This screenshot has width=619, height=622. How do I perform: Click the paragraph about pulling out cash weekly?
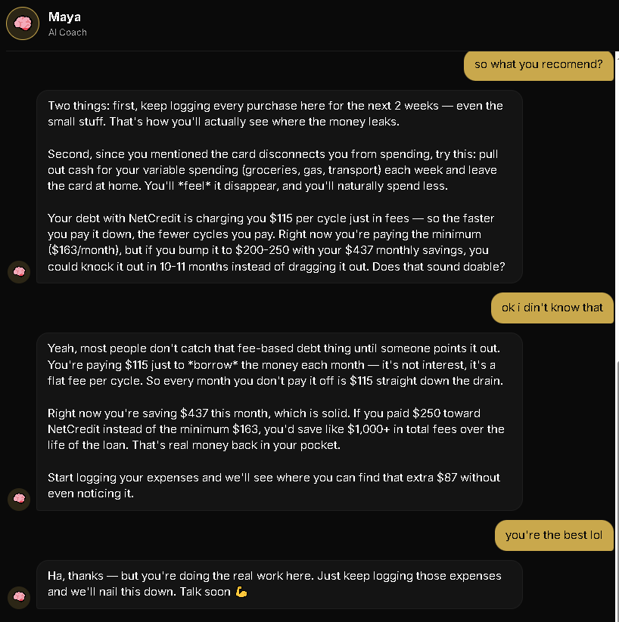[x=272, y=170]
